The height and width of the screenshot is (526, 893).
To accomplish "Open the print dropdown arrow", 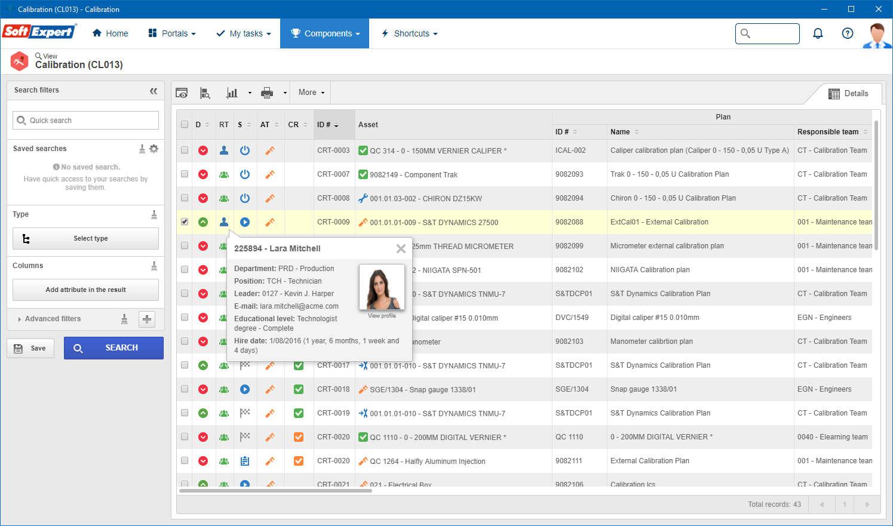I will 285,93.
